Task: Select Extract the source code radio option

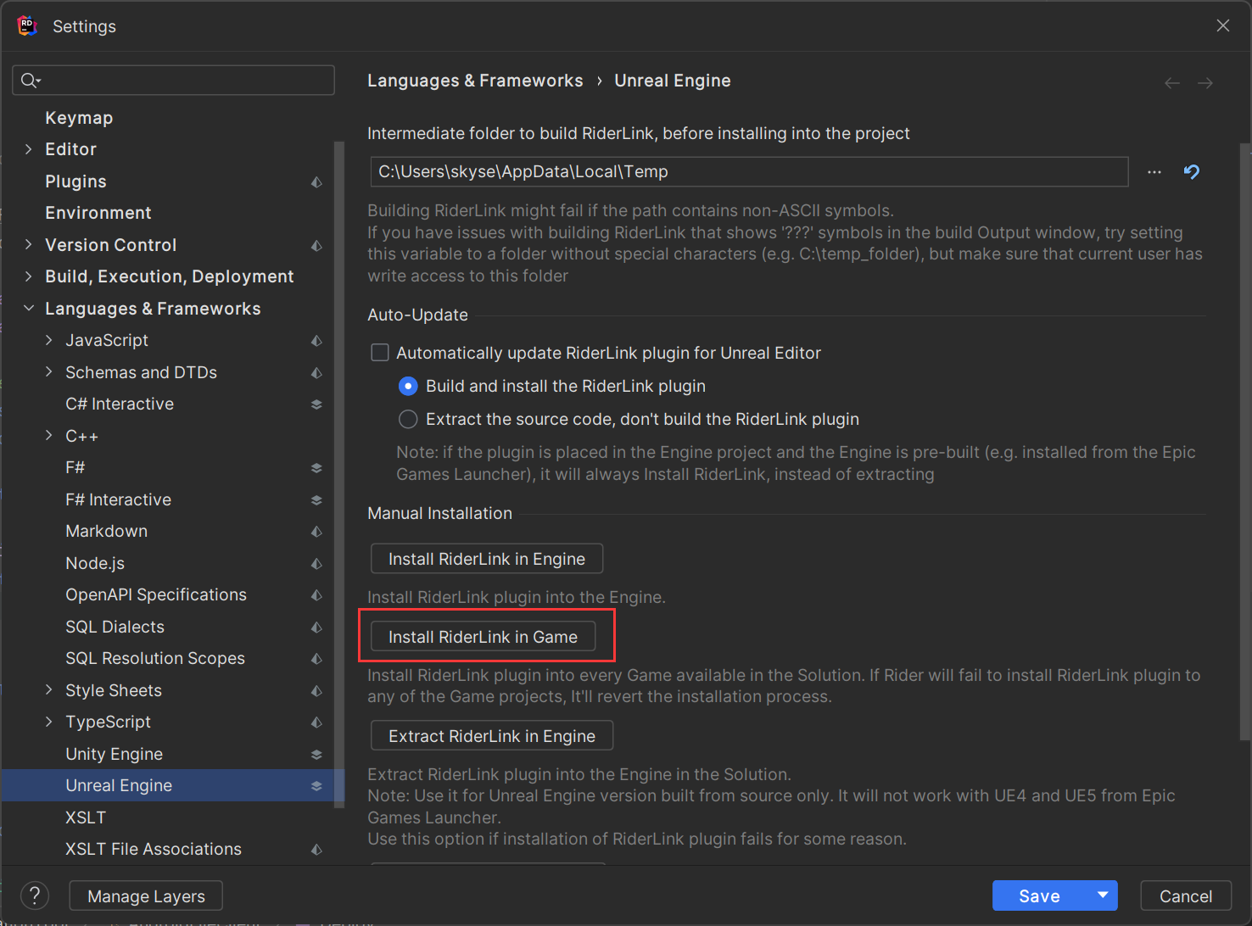Action: coord(408,420)
